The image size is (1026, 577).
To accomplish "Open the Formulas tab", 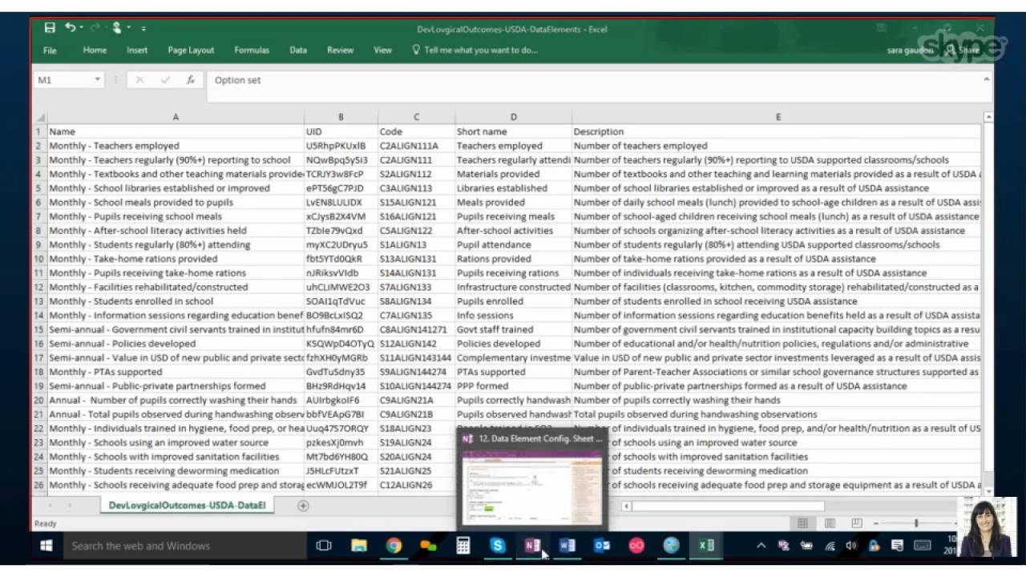I will pyautogui.click(x=252, y=50).
